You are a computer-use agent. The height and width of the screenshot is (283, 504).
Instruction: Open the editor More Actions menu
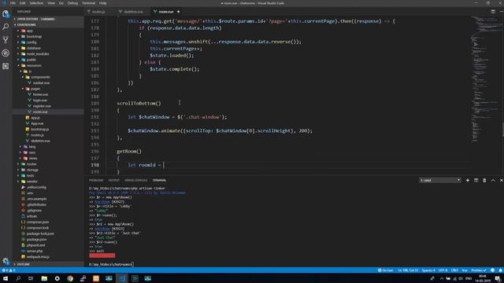coord(501,12)
